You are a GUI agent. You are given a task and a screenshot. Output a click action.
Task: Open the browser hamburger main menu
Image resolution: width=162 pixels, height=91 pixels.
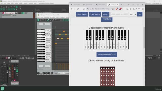[143, 9]
